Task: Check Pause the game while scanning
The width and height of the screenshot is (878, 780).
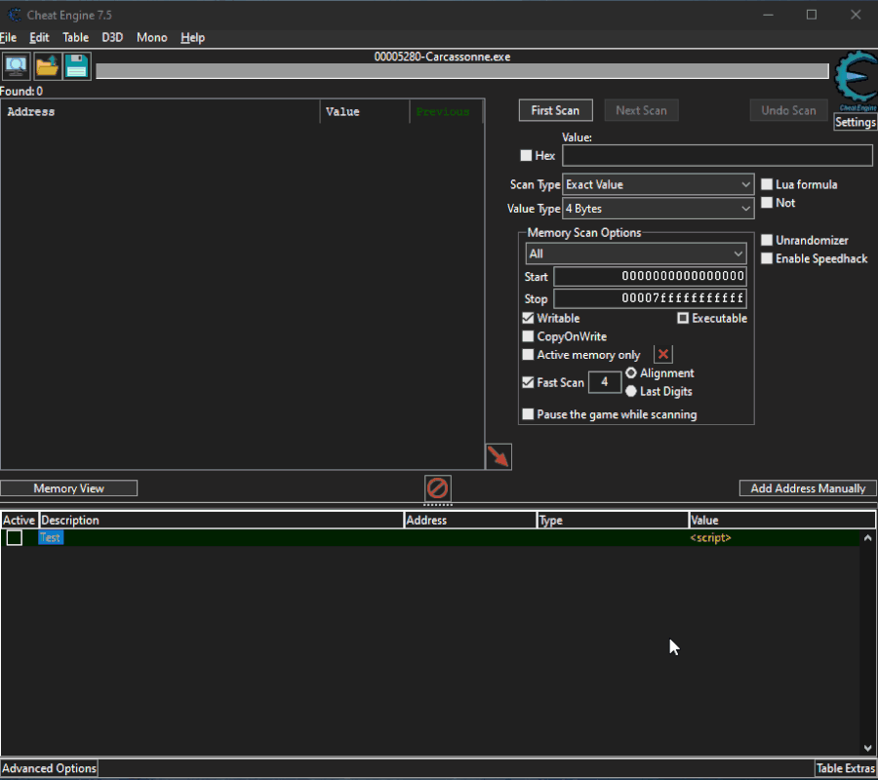Action: (528, 414)
